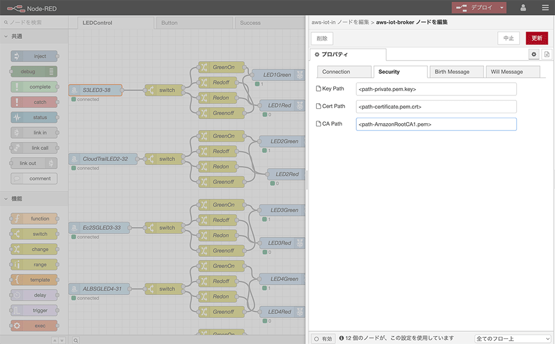The image size is (555, 344).
Task: Open node description document icon
Action: (547, 54)
